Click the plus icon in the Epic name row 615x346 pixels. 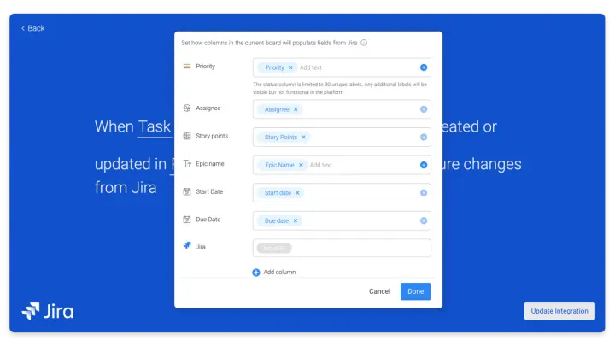(423, 165)
